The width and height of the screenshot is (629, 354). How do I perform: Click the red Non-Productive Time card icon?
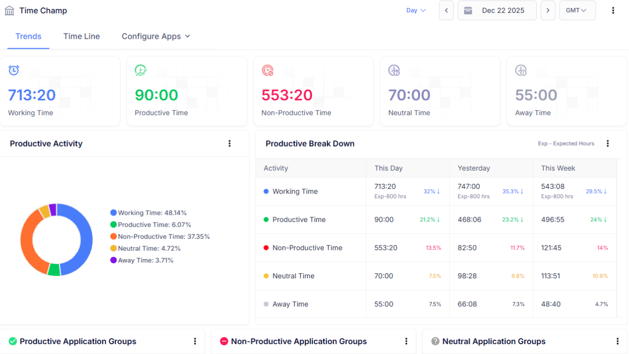click(x=267, y=70)
